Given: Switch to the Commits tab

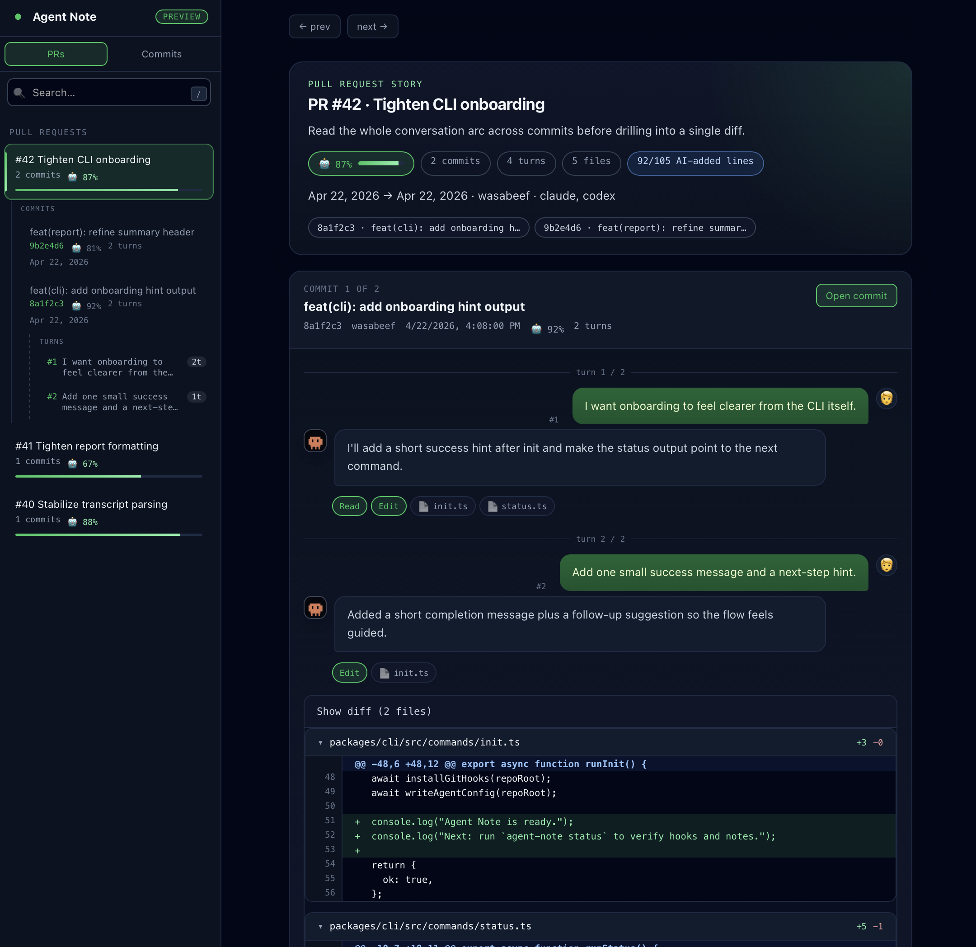Looking at the screenshot, I should click(x=161, y=54).
